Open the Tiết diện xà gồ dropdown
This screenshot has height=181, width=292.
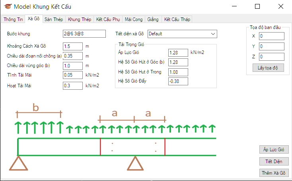pos(182,34)
